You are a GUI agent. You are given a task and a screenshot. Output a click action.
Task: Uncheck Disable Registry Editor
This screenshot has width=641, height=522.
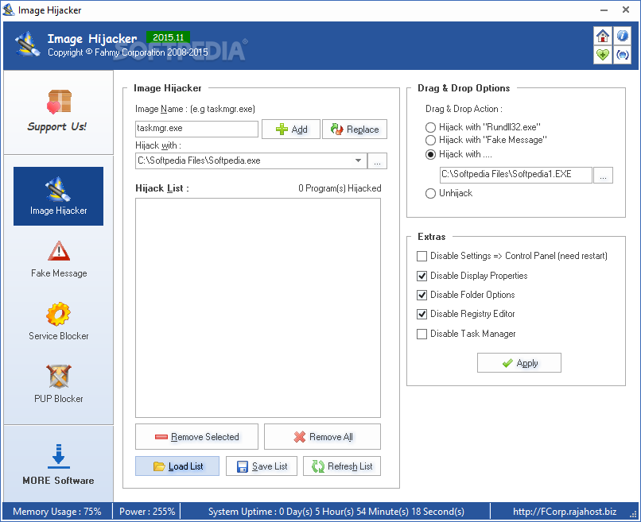point(422,314)
